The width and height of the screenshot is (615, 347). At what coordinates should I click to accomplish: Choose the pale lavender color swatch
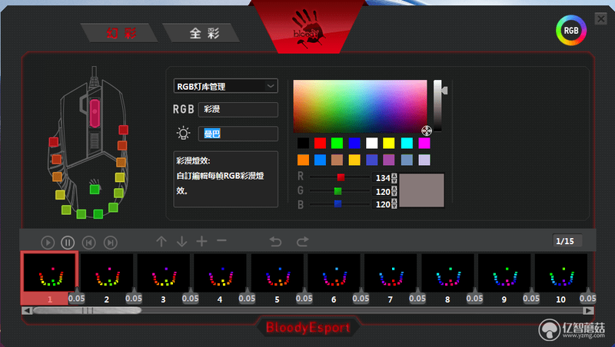(424, 160)
